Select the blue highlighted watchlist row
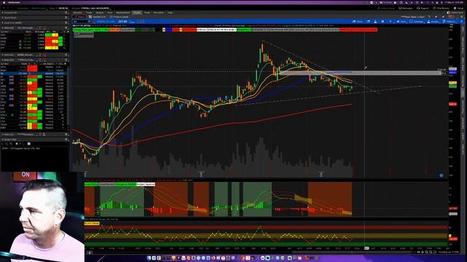This screenshot has width=467, height=262. [x=34, y=74]
